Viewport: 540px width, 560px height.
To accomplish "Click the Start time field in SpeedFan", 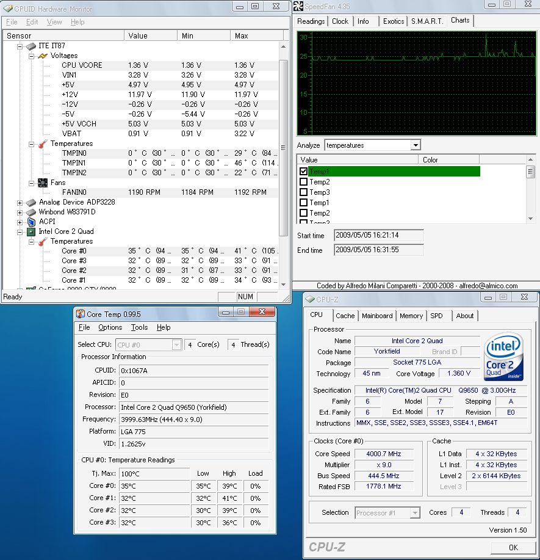I will [x=378, y=235].
